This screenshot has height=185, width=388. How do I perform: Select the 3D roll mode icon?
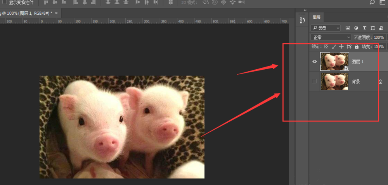(x=215, y=2)
